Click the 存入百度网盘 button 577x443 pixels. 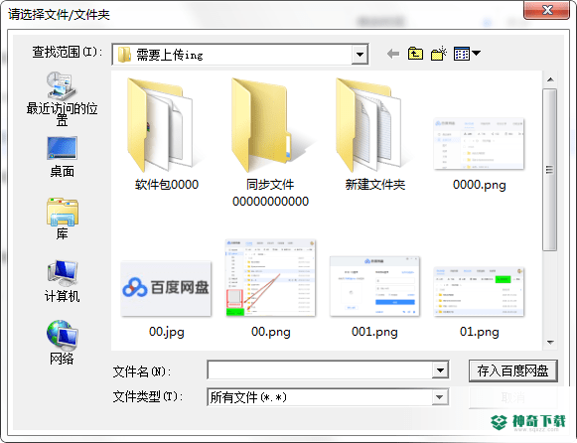(513, 370)
